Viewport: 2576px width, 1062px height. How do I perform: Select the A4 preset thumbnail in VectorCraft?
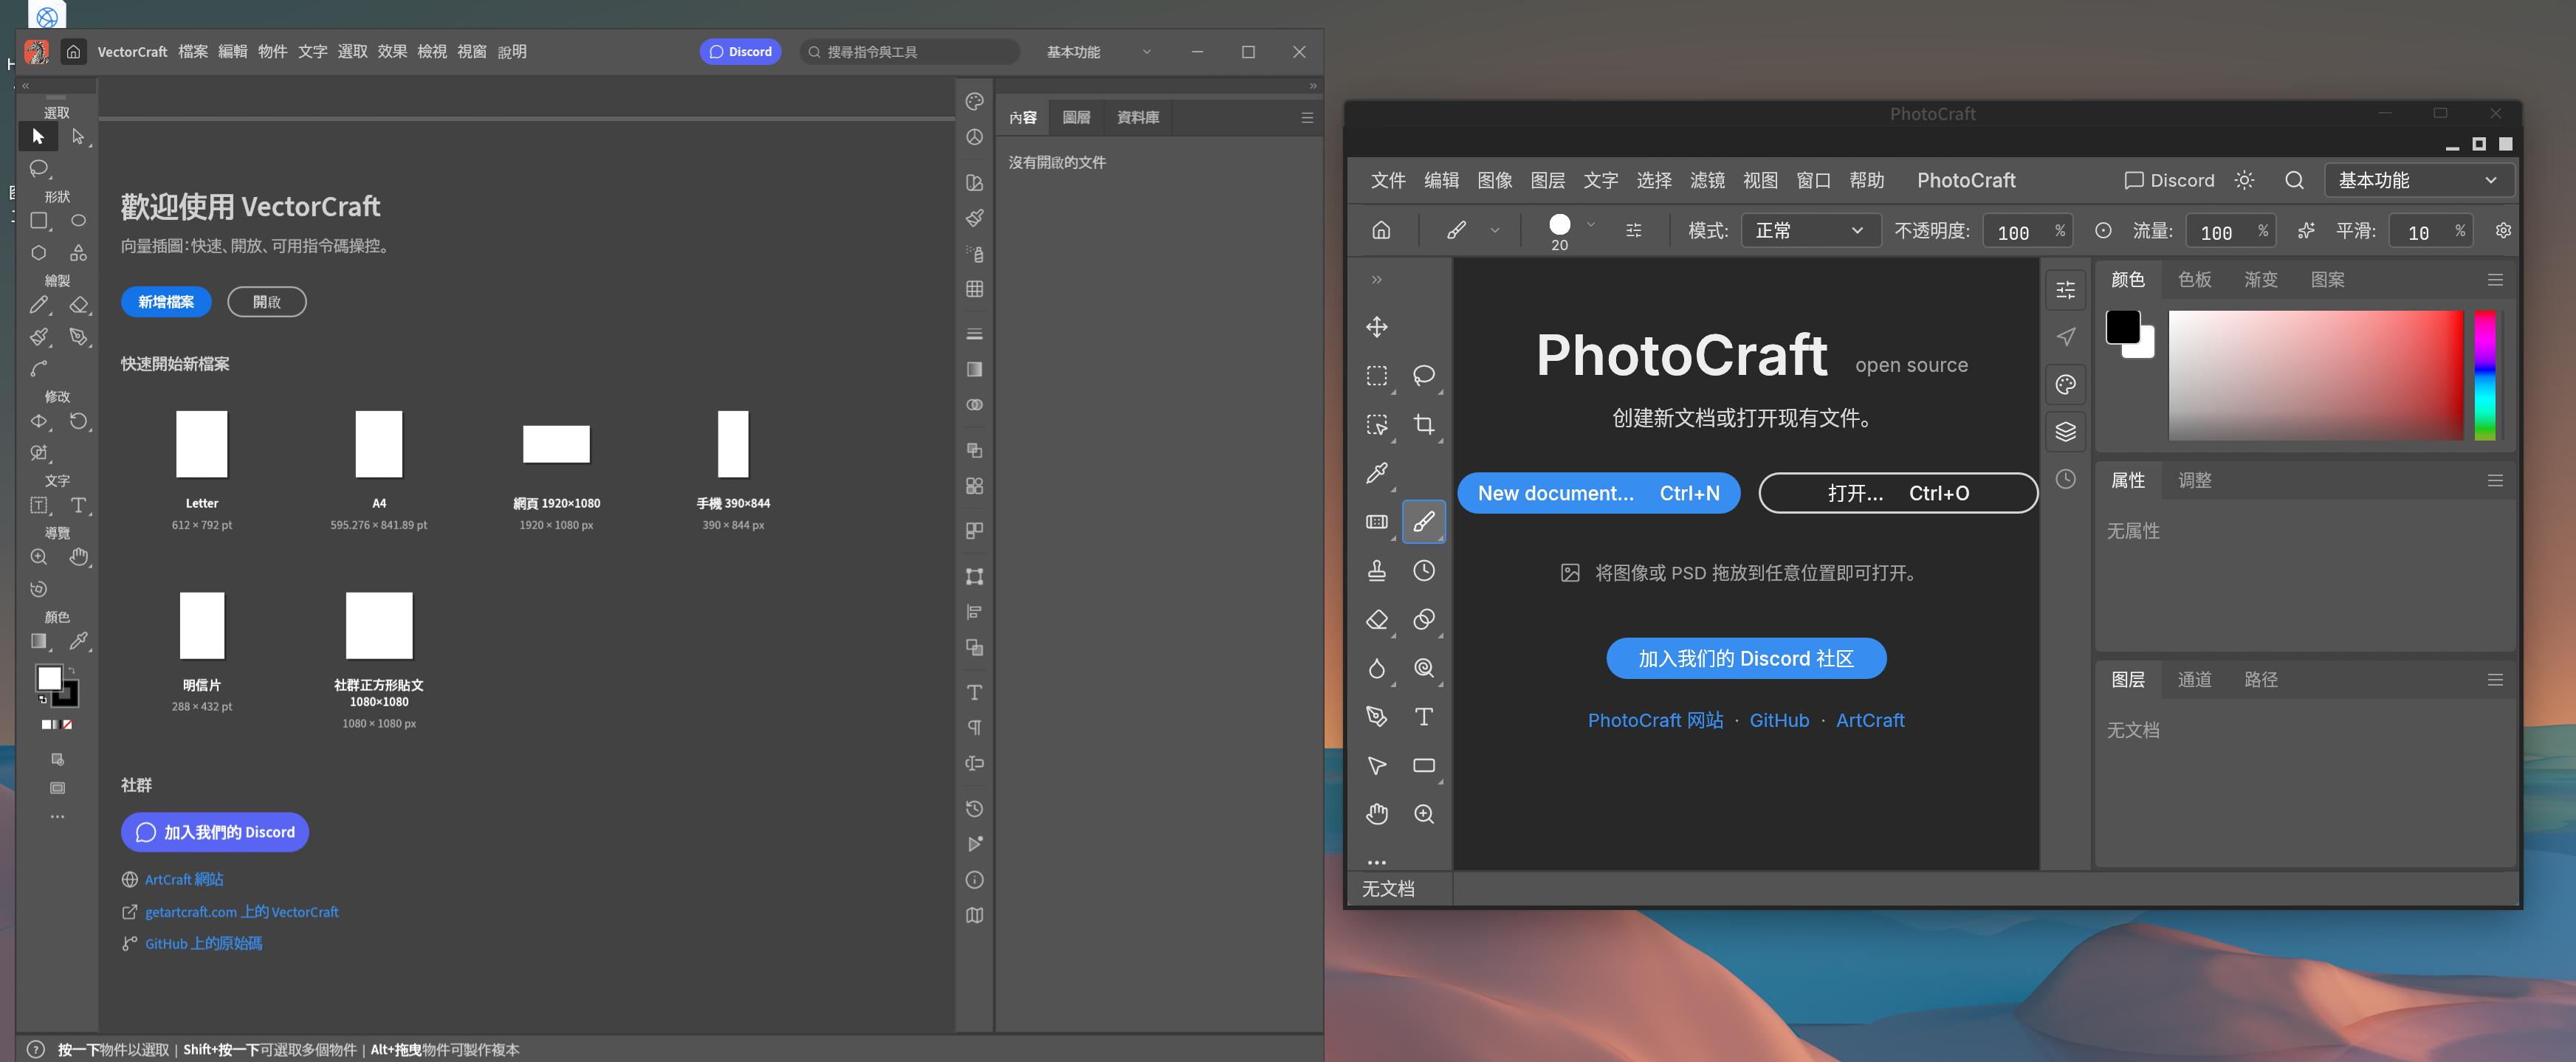378,444
